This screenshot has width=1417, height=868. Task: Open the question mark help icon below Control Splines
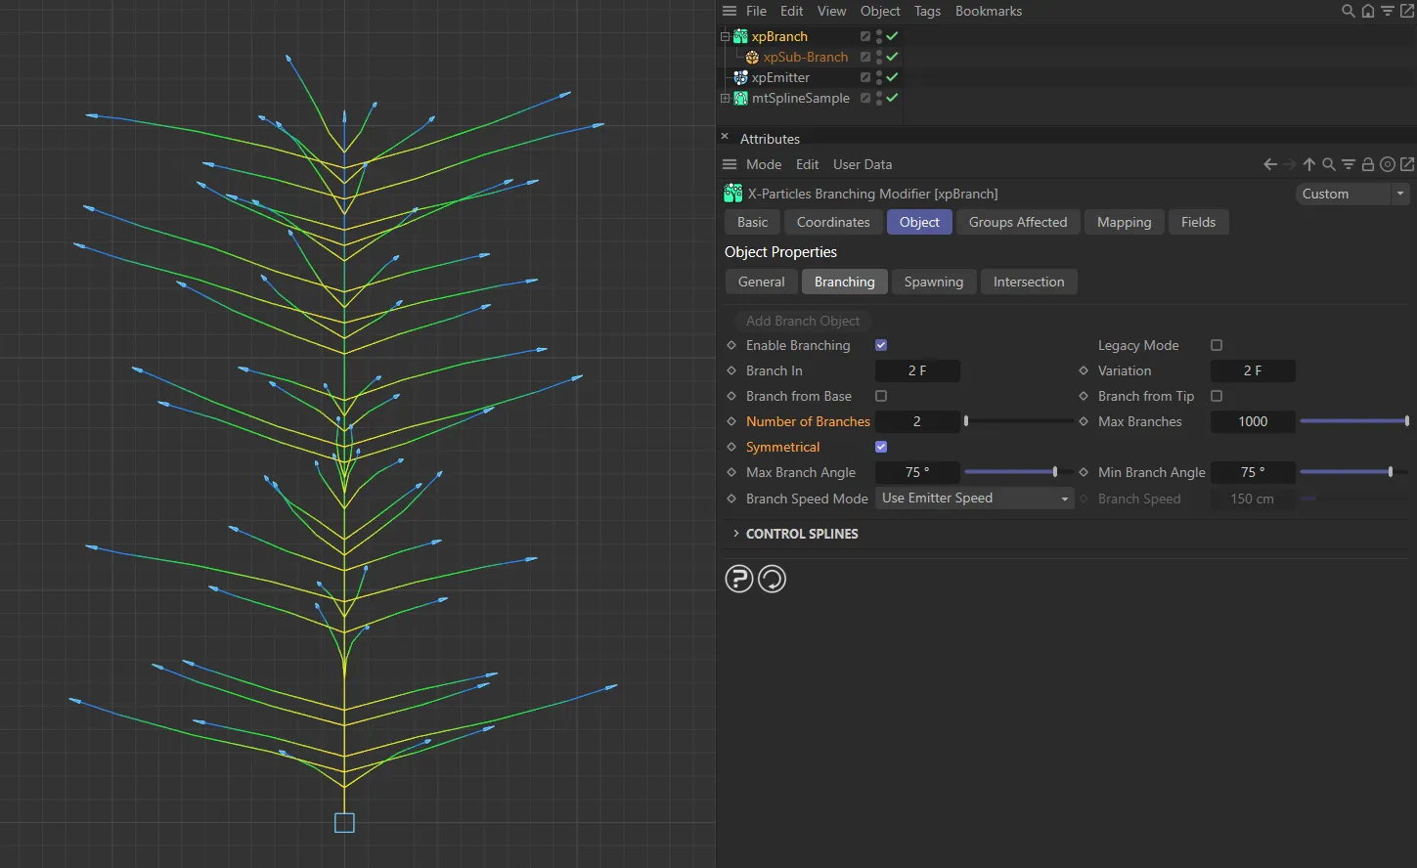(x=738, y=579)
